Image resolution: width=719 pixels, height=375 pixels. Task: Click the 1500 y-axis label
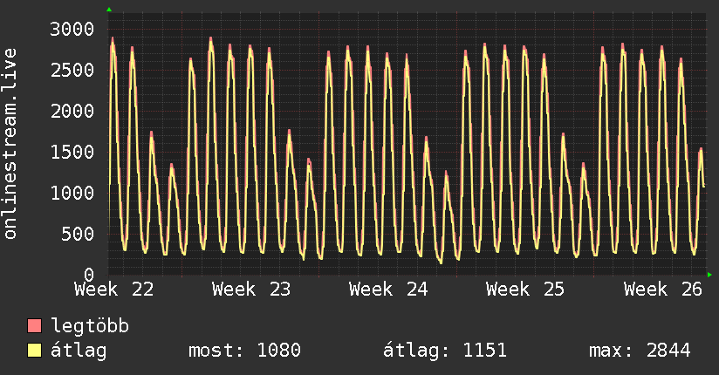tap(72, 152)
